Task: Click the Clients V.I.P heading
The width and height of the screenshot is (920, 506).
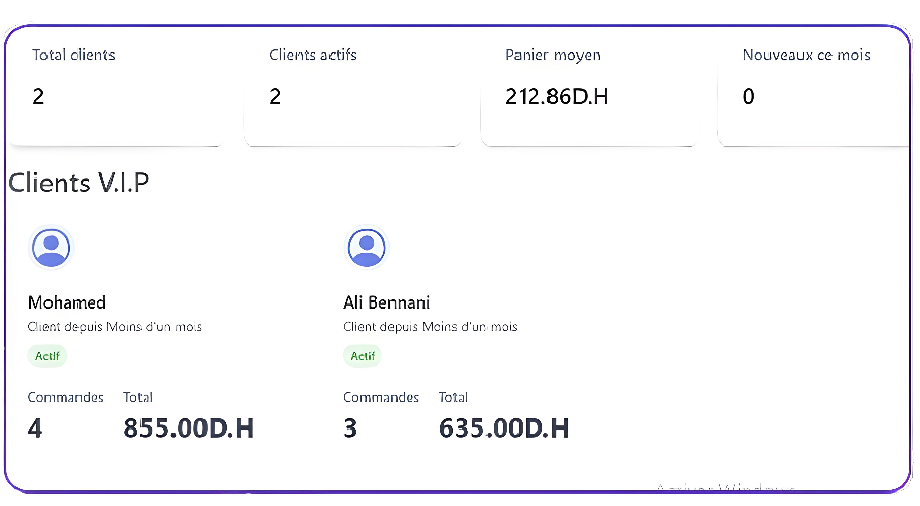Action: pyautogui.click(x=78, y=182)
